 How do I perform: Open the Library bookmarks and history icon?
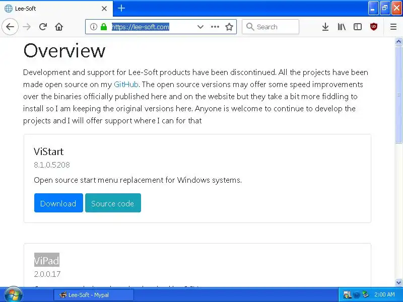coord(342,27)
